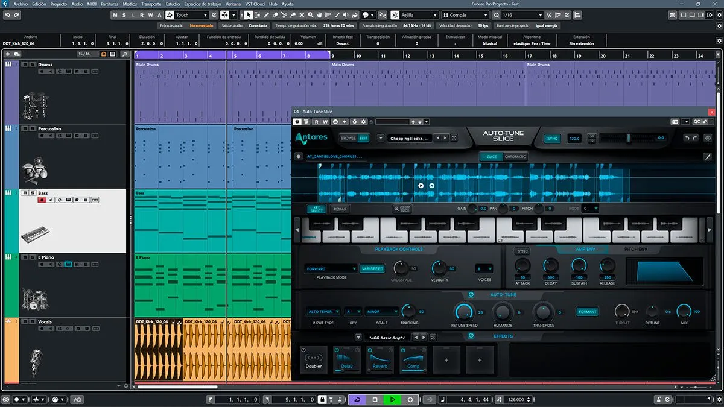Adjust the Retune Speed knob
This screenshot has height=407, width=724.
(463, 312)
